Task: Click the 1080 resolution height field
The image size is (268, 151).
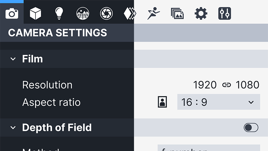Action: pos(247,85)
